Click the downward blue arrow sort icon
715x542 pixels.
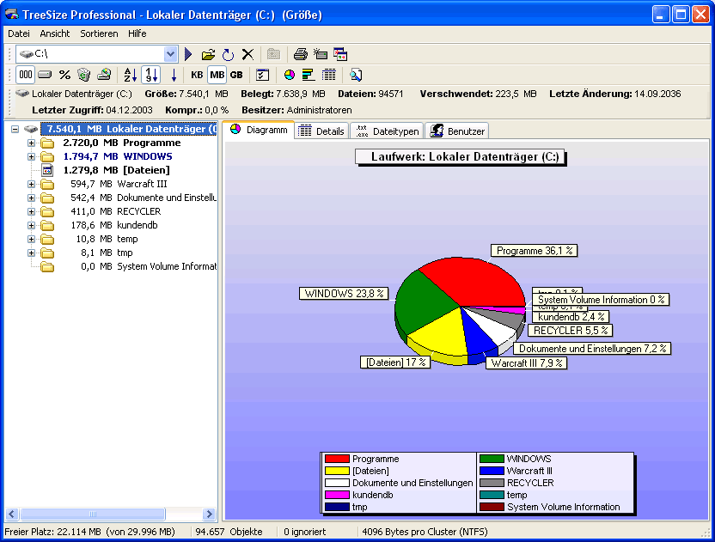174,75
